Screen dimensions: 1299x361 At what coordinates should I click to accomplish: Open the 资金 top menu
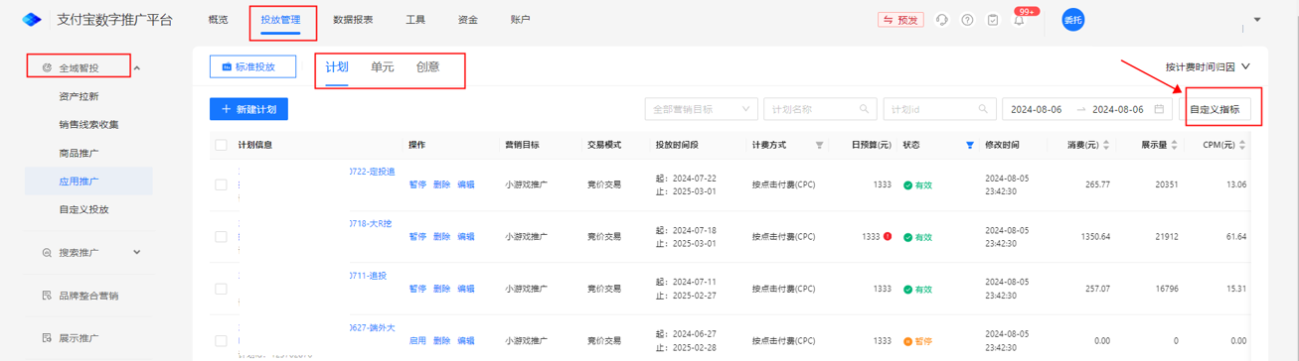467,20
